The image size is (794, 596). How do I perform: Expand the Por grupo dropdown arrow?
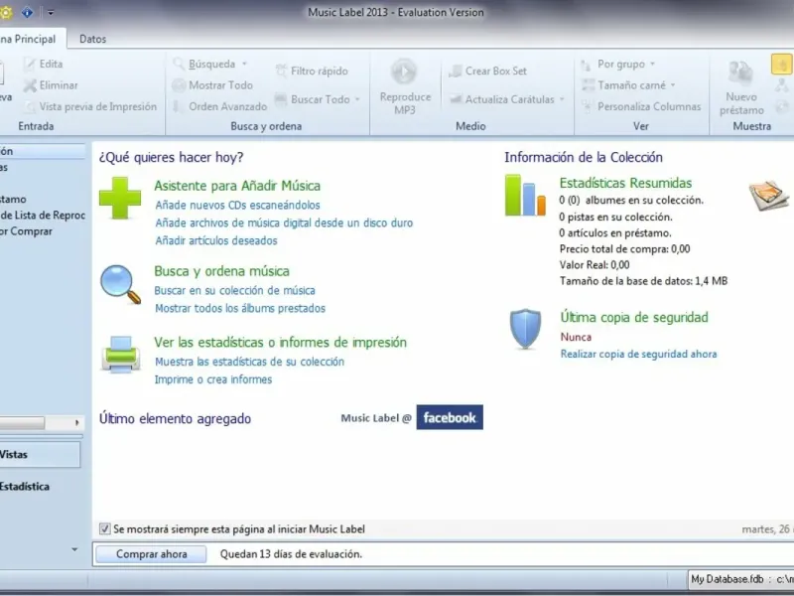click(x=652, y=64)
